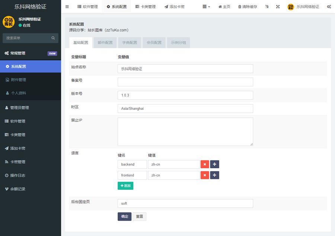Open the list dropdown menu in the top bar
The image size is (335, 236).
point(206,7)
